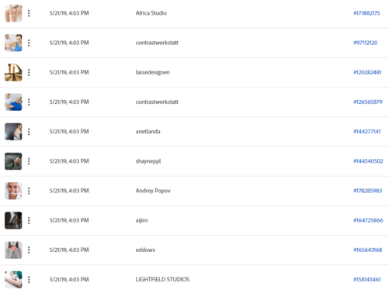Open asset link #178285983
Screen dimensions: 389x293
pyautogui.click(x=367, y=191)
